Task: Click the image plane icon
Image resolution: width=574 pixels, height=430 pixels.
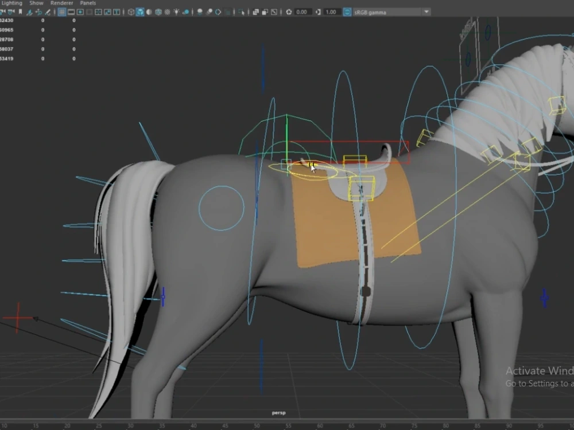Action: (30, 12)
